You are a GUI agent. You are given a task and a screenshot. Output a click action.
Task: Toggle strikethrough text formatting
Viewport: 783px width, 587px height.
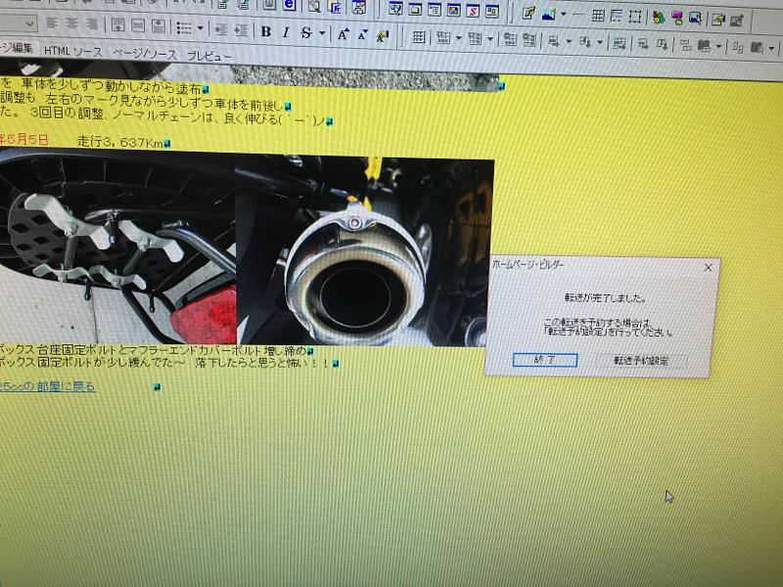tap(305, 32)
